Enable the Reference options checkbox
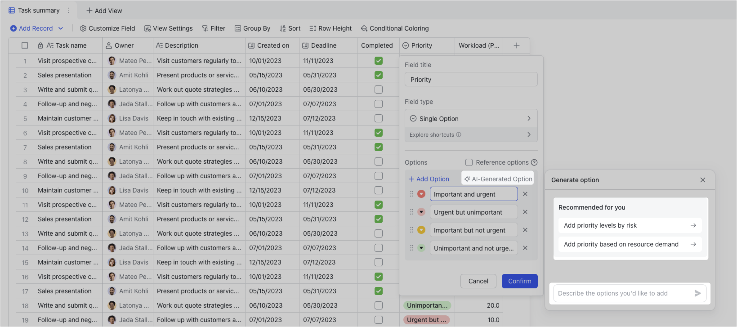 (x=469, y=162)
